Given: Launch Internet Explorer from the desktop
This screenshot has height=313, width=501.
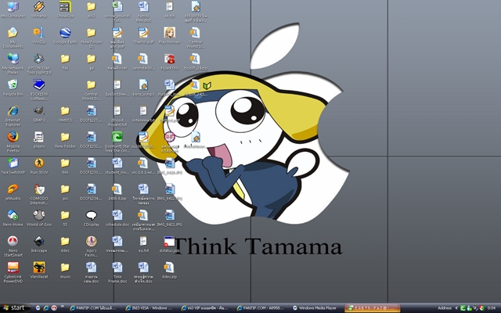Looking at the screenshot, I should click(13, 117).
